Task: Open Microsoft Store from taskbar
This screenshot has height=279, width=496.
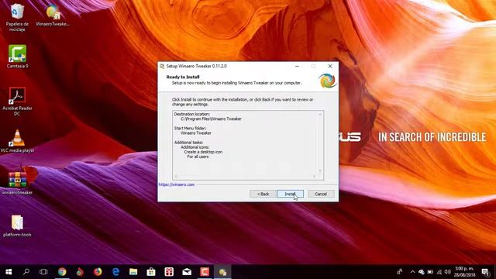Action: pos(151,272)
